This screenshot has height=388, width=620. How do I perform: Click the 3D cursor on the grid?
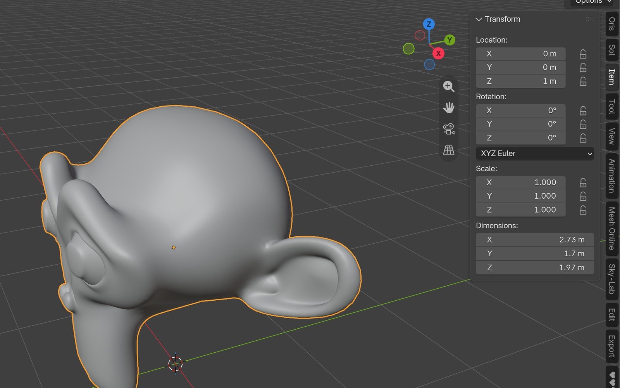tap(176, 364)
